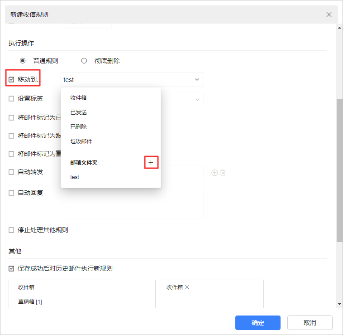Select the 彻底删除 radio option

(x=84, y=61)
